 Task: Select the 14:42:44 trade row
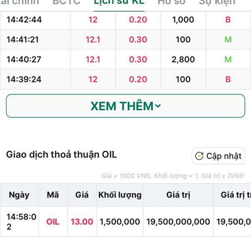click(x=125, y=20)
